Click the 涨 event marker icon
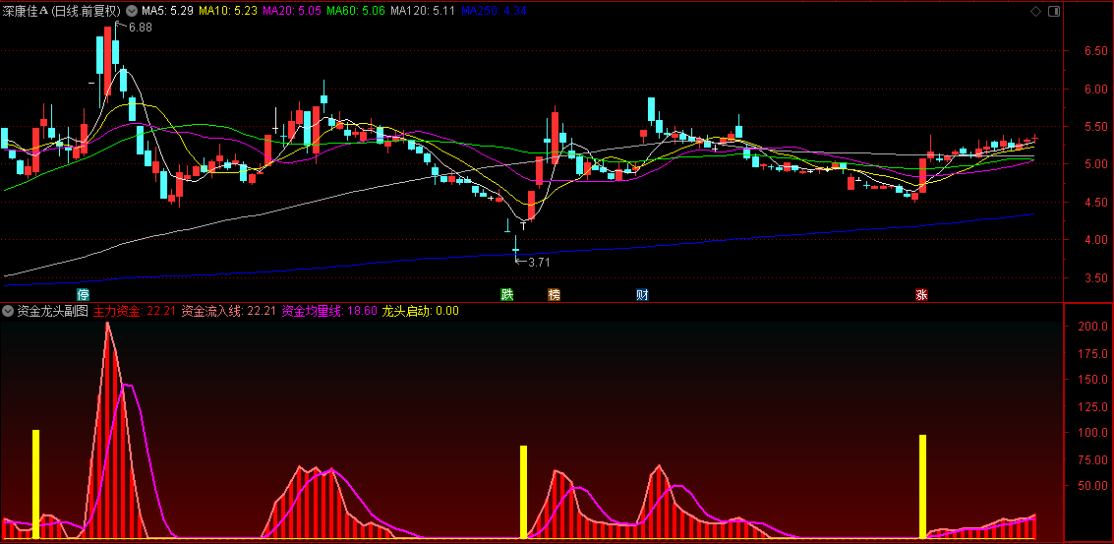The width and height of the screenshot is (1114, 544). pos(921,294)
